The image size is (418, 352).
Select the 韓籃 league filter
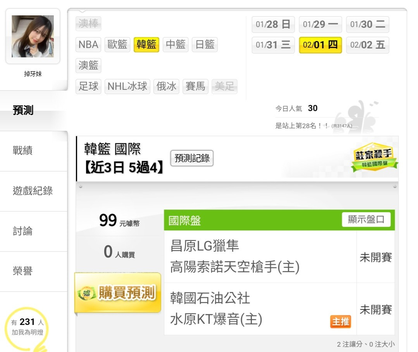pos(146,44)
